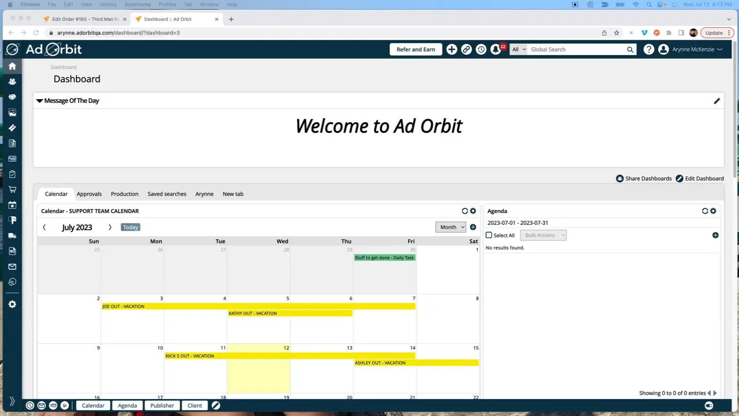
Task: Switch to the Production tab
Action: 125,194
